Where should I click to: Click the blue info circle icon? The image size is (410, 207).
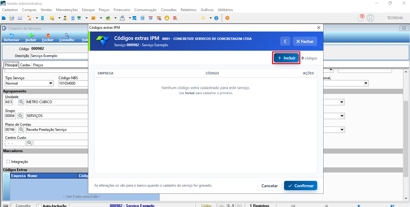click(x=216, y=18)
